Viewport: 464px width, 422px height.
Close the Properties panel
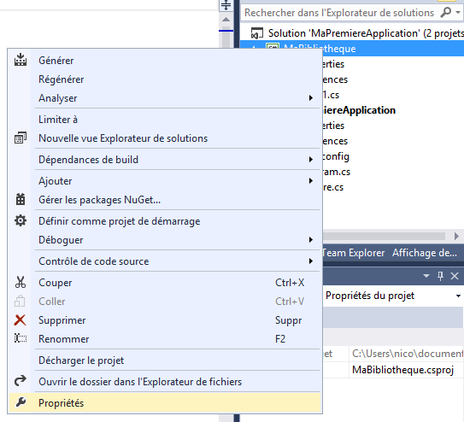tap(455, 276)
